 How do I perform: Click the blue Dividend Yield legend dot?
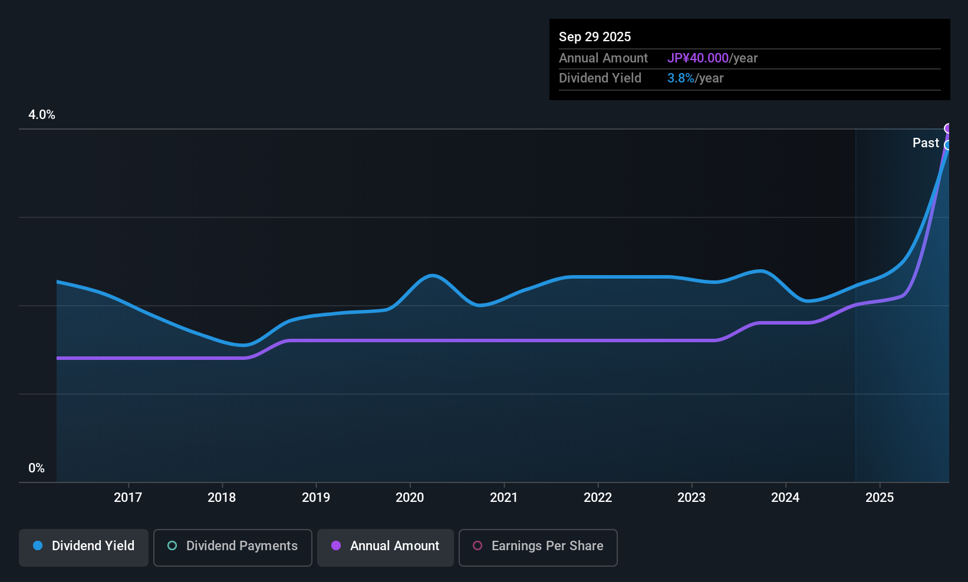tap(38, 546)
